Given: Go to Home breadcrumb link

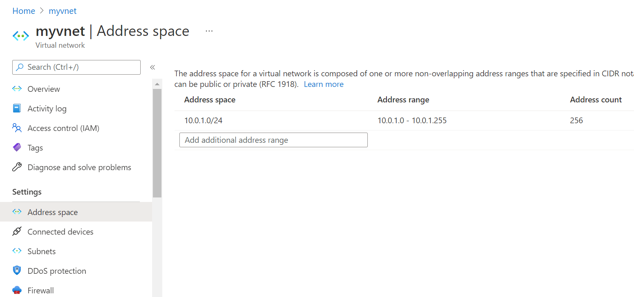Looking at the screenshot, I should (x=24, y=11).
